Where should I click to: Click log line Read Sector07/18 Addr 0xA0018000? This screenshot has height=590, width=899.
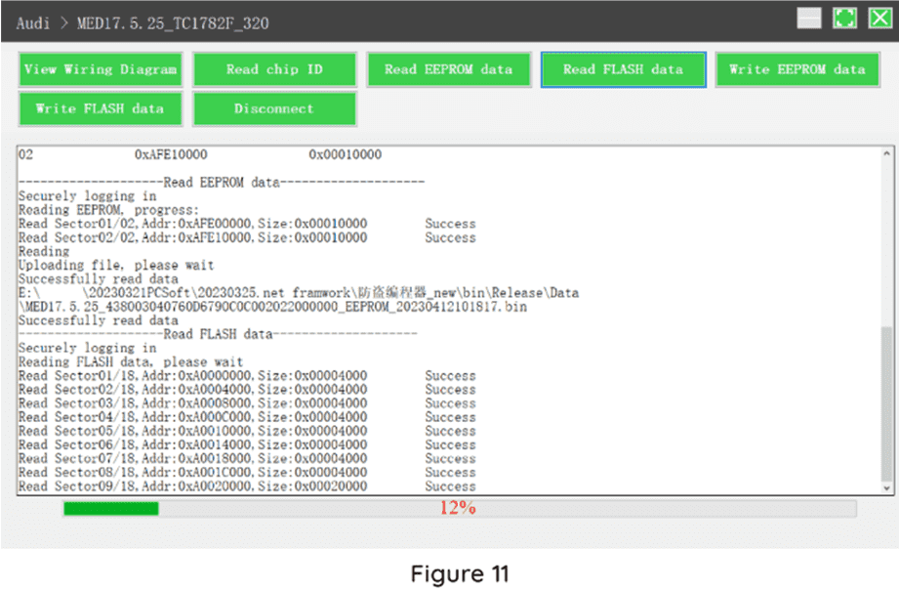point(247,458)
